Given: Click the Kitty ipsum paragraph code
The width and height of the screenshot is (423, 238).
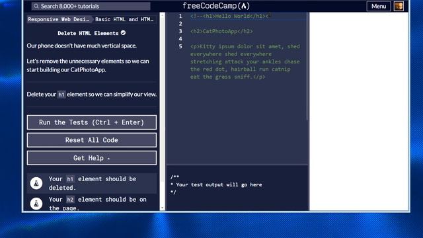Looking at the screenshot, I should (x=245, y=61).
